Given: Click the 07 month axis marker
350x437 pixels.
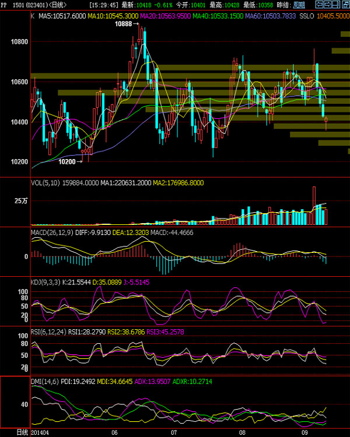Looking at the screenshot, I should [x=174, y=432].
